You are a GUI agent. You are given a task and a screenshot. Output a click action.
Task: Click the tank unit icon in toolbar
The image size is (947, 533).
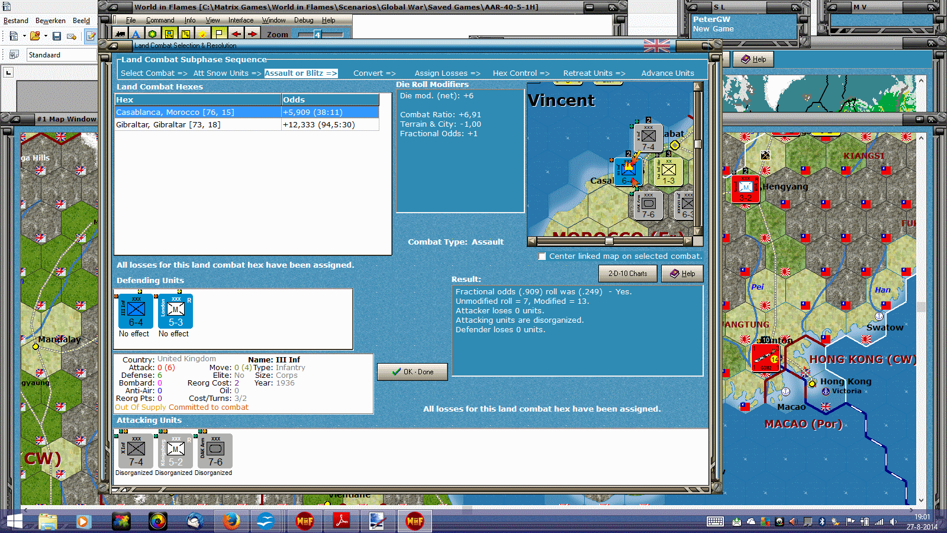[120, 34]
